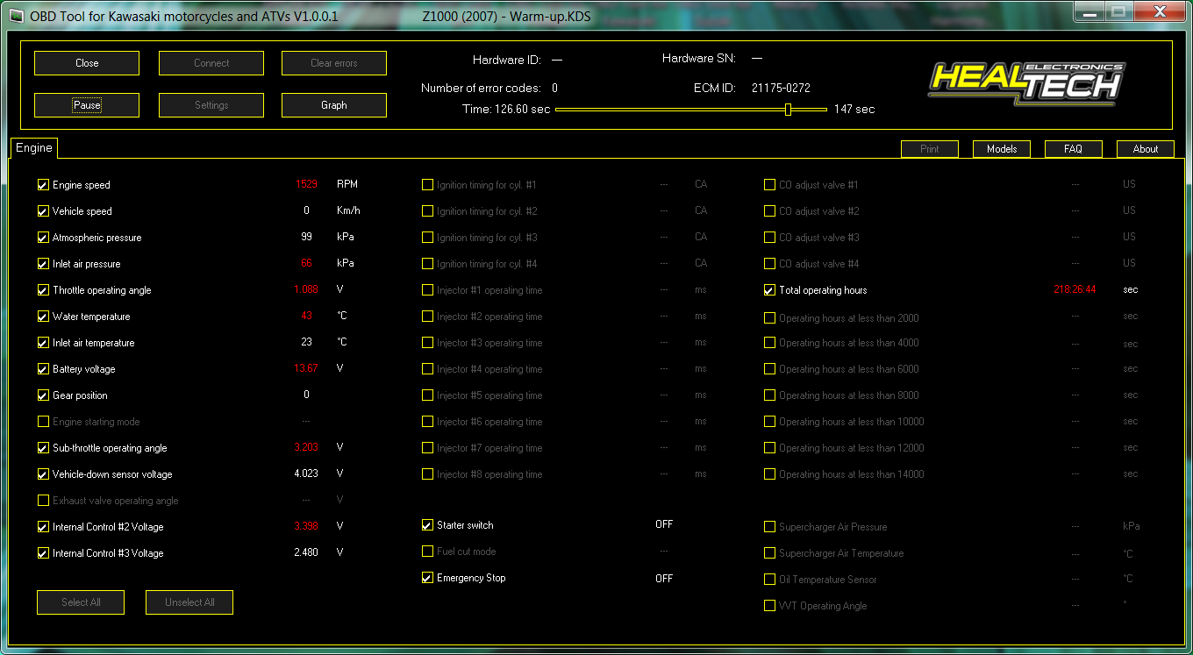Open the Graph view
Viewport: 1193px width, 655px height.
tap(334, 105)
